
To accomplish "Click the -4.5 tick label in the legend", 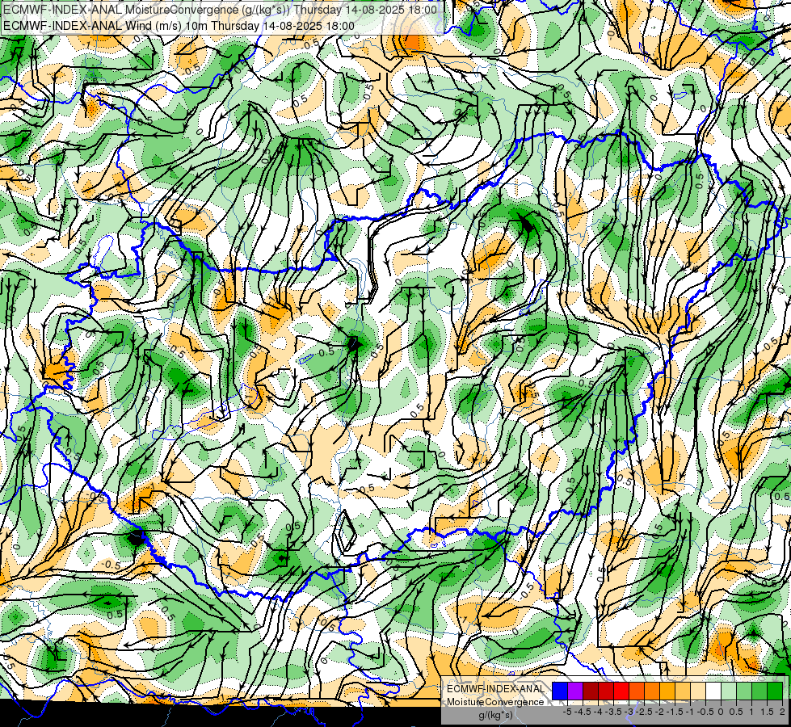I will pos(583,712).
